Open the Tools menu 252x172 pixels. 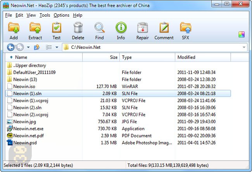[45, 15]
